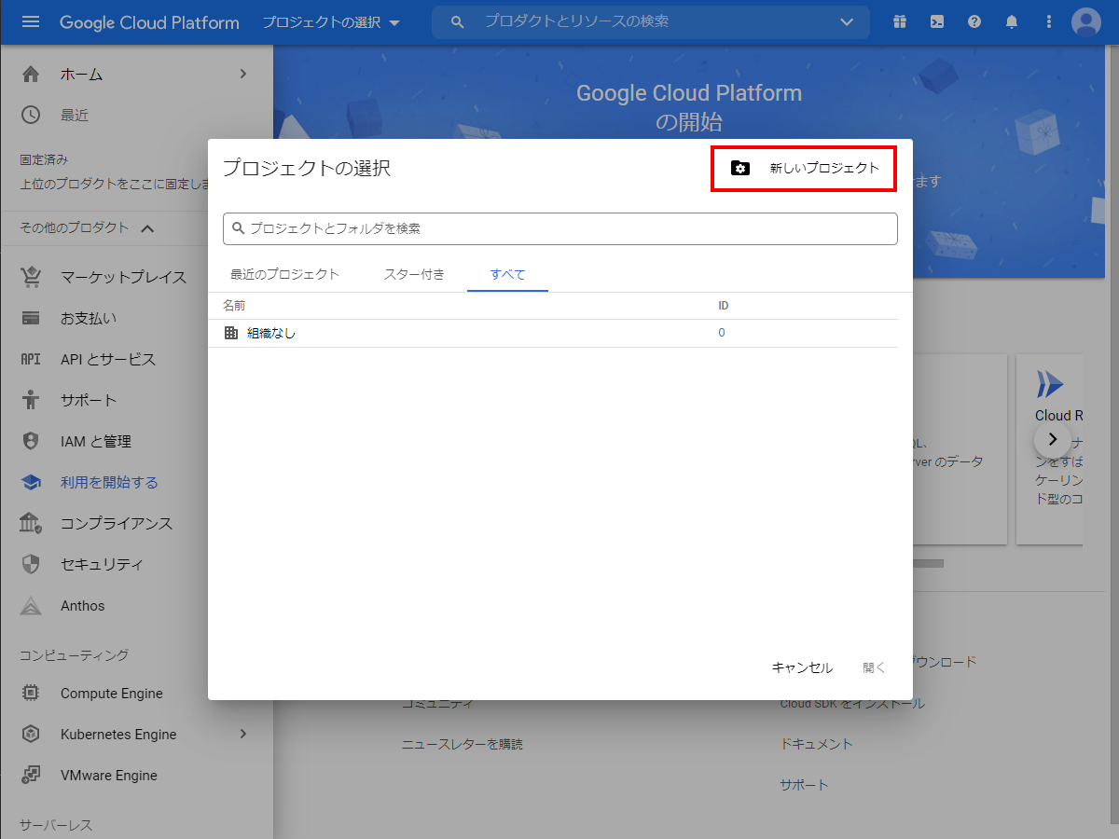Select the すべて tab
The image size is (1119, 839).
pos(507,274)
